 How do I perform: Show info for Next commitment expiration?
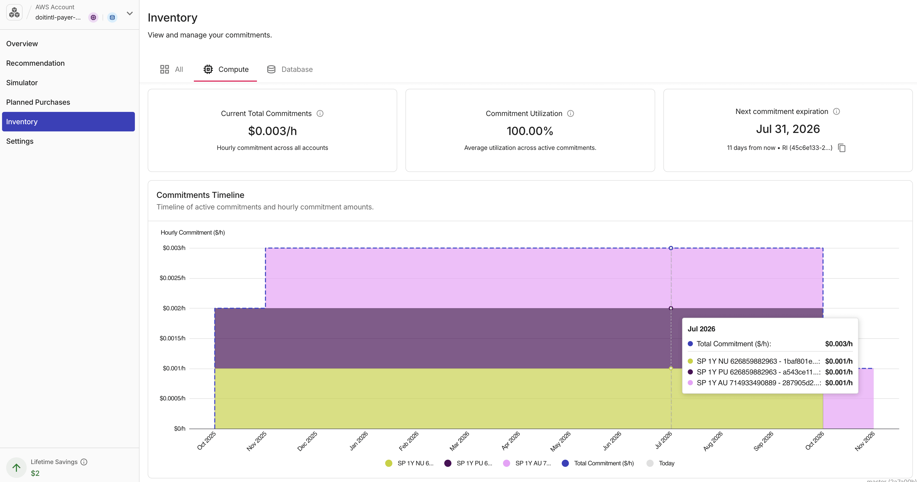[836, 111]
